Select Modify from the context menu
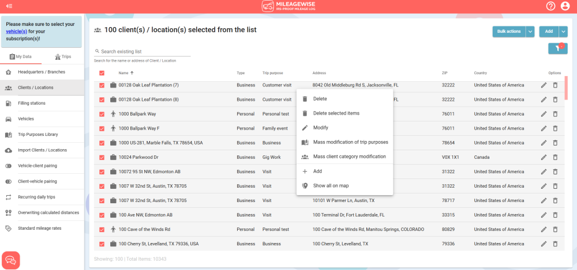This screenshot has width=577, height=270. click(x=344, y=127)
